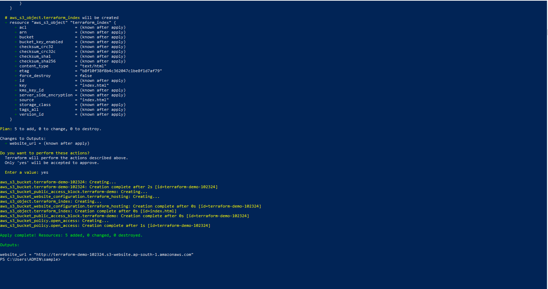Click the server_side_encryption attribute name
This screenshot has width=548, height=289.
point(46,95)
